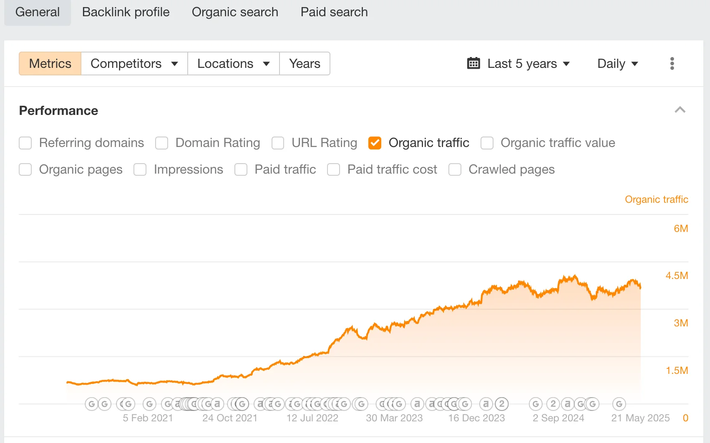Enable the Referring domains metric
Viewport: 710px width, 443px height.
coord(25,143)
